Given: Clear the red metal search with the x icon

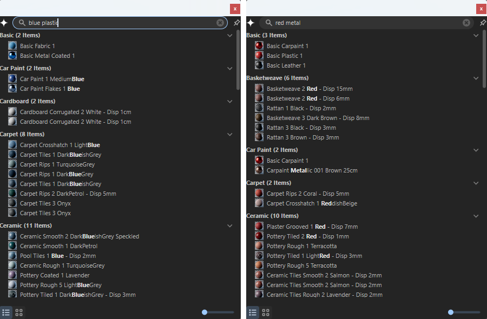Looking at the screenshot, I should (466, 23).
